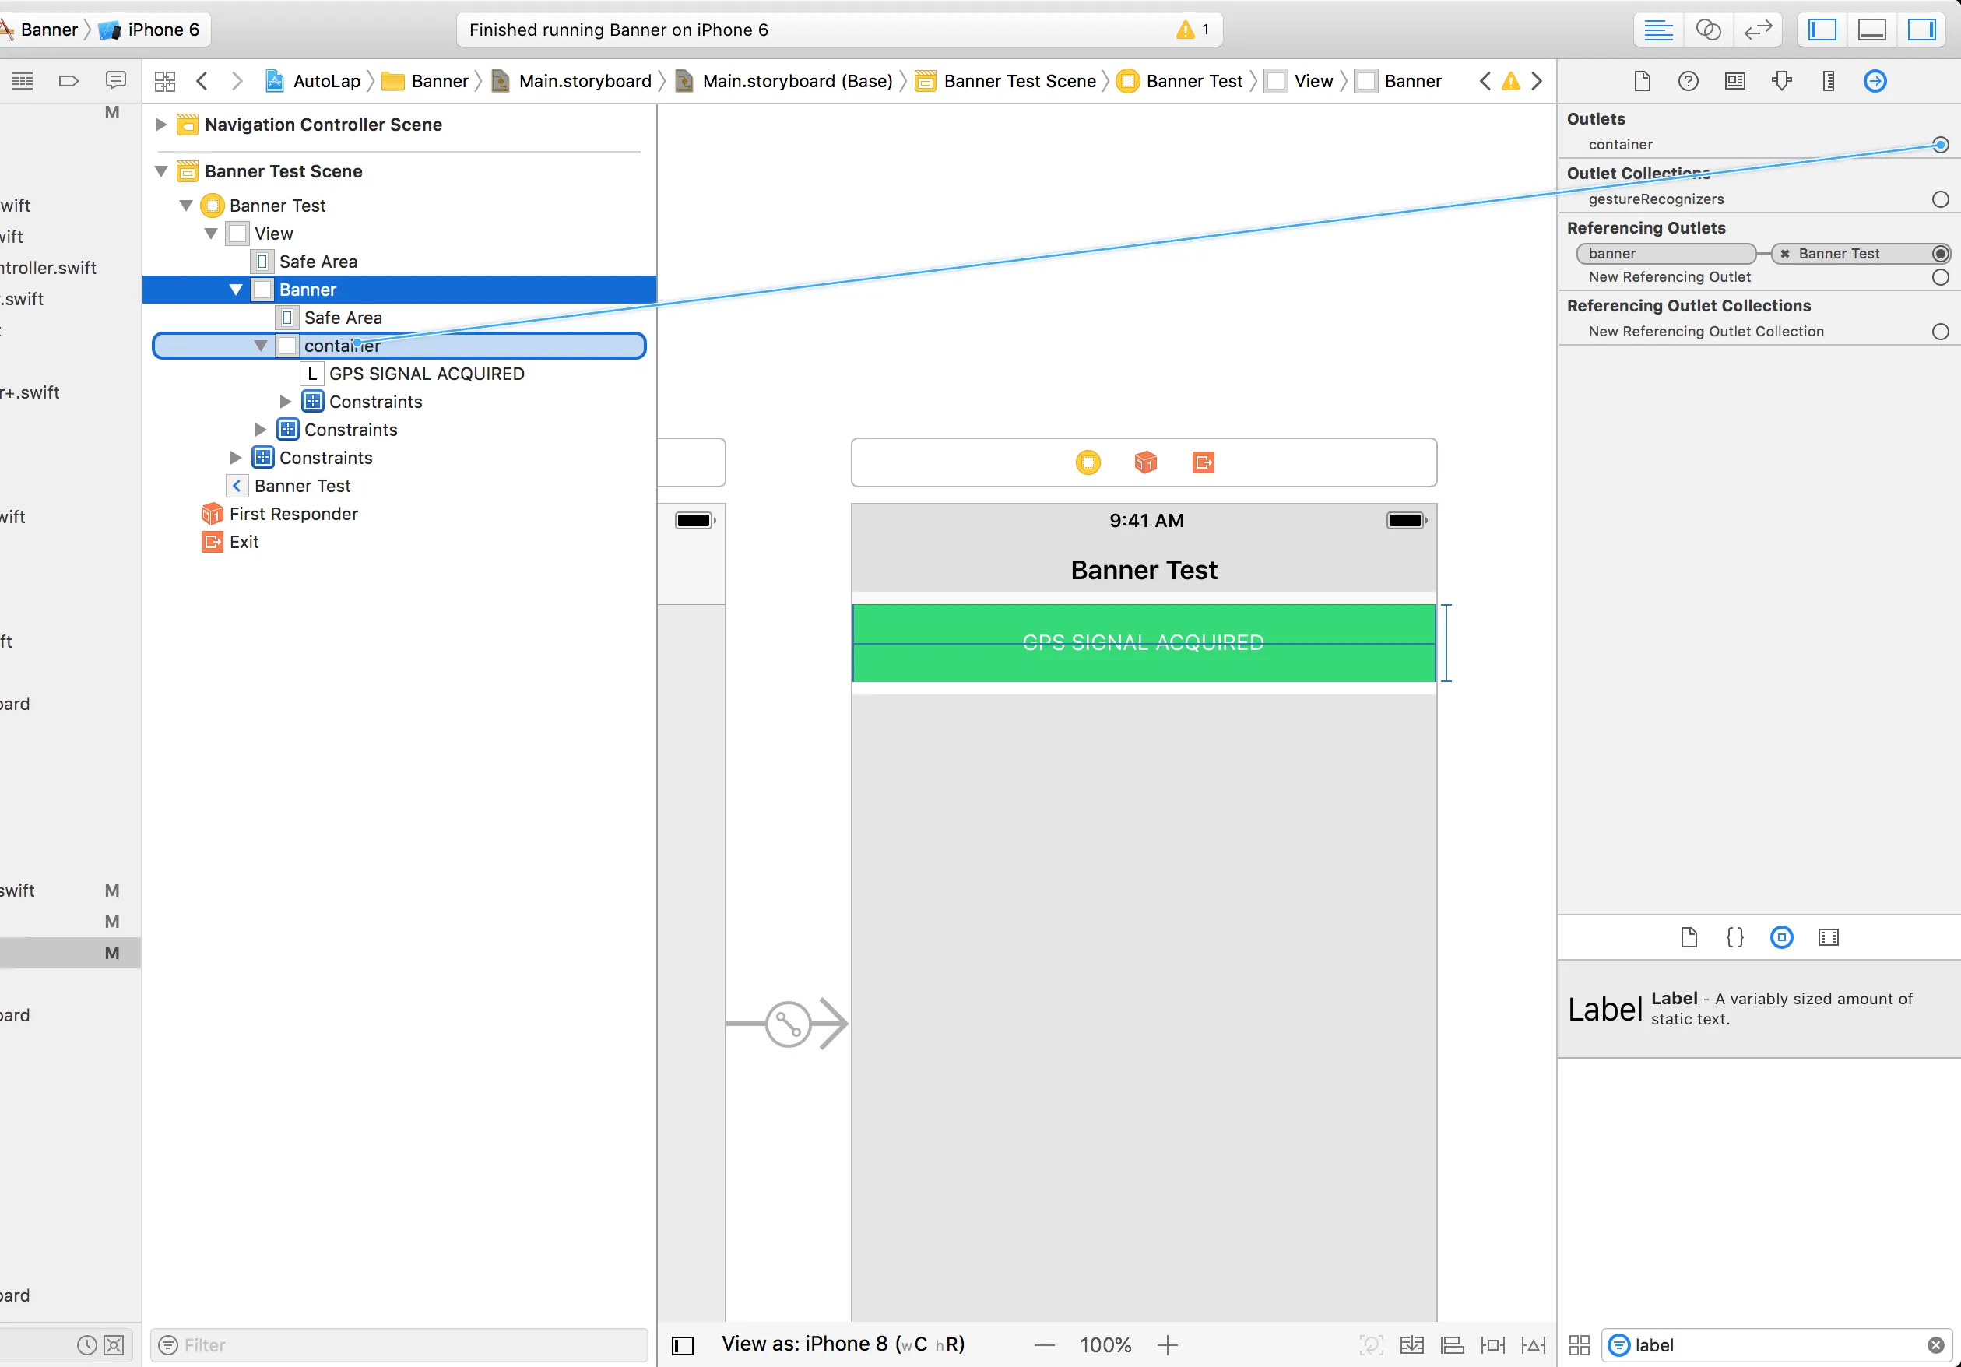
Task: Collapse the Banner view tree item
Action: tap(236, 290)
